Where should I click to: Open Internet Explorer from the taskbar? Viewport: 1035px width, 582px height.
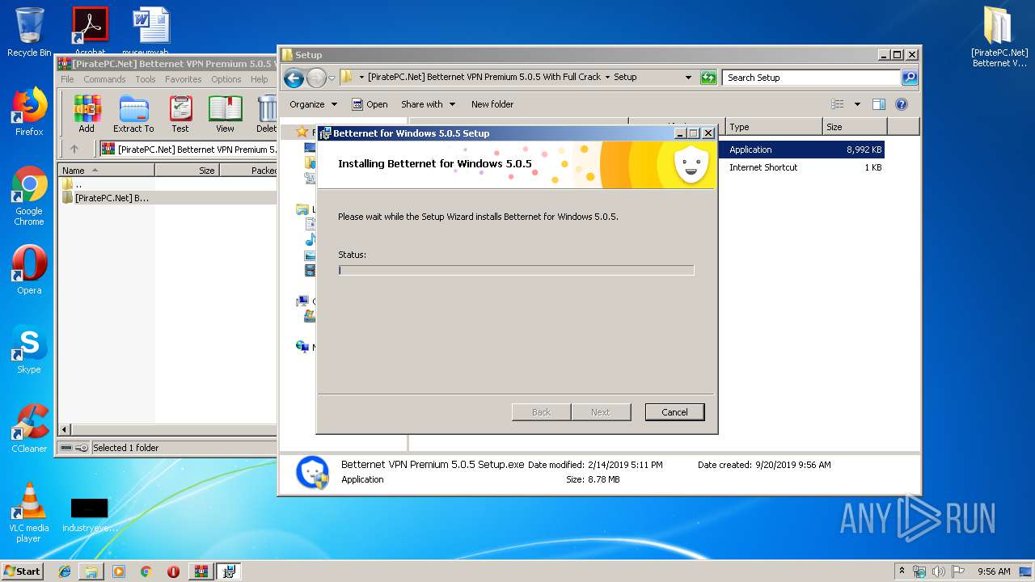pos(65,571)
